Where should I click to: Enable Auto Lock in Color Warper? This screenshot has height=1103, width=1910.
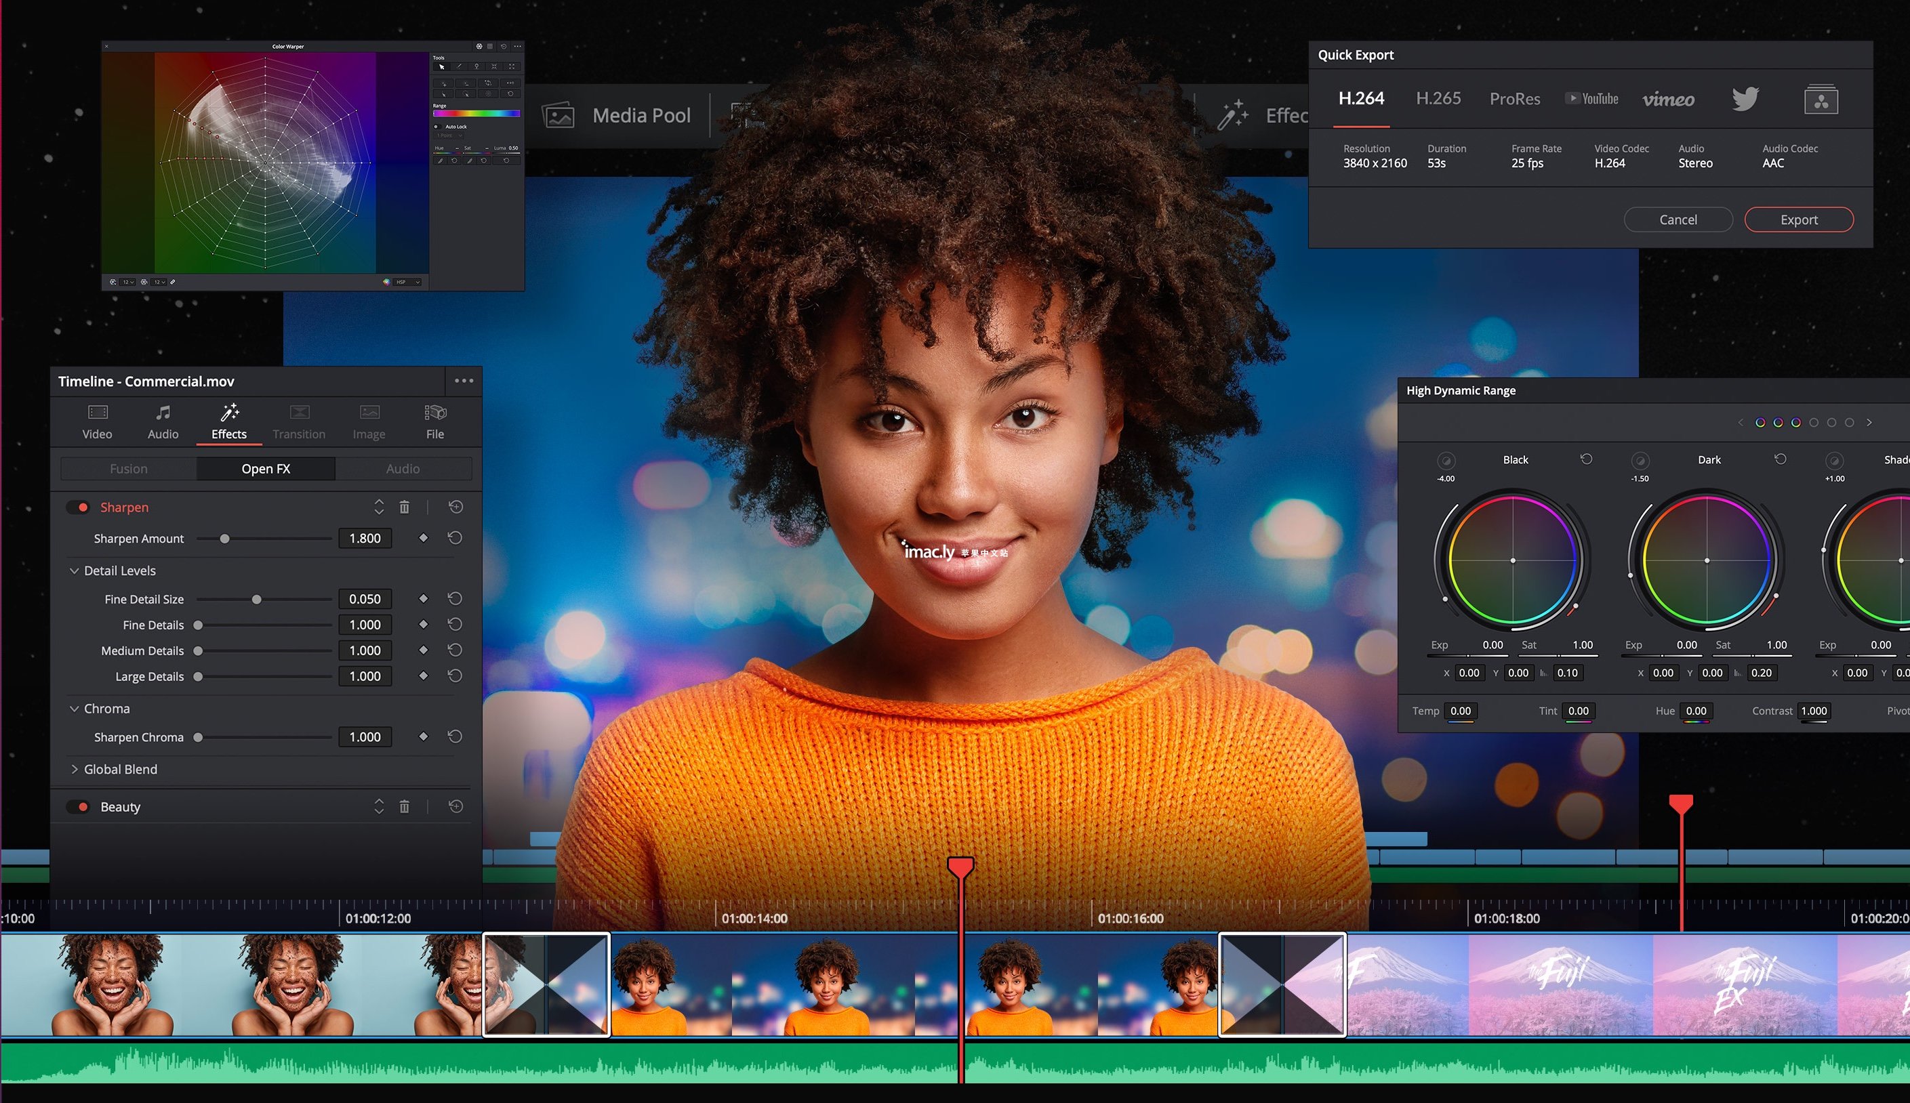click(437, 127)
